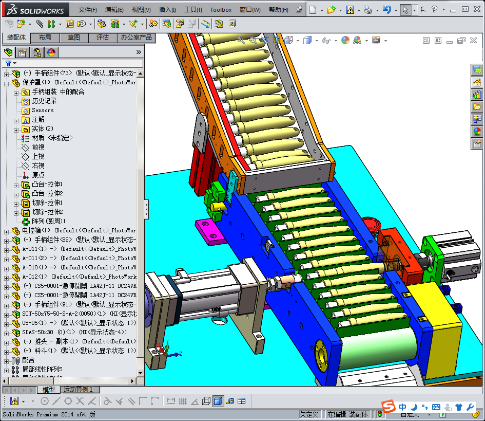Click the feature tree scroll-down arrow
Screen dimensions: 485x421
click(x=140, y=373)
